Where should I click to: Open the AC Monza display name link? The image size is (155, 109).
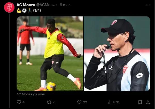click(x=26, y=5)
